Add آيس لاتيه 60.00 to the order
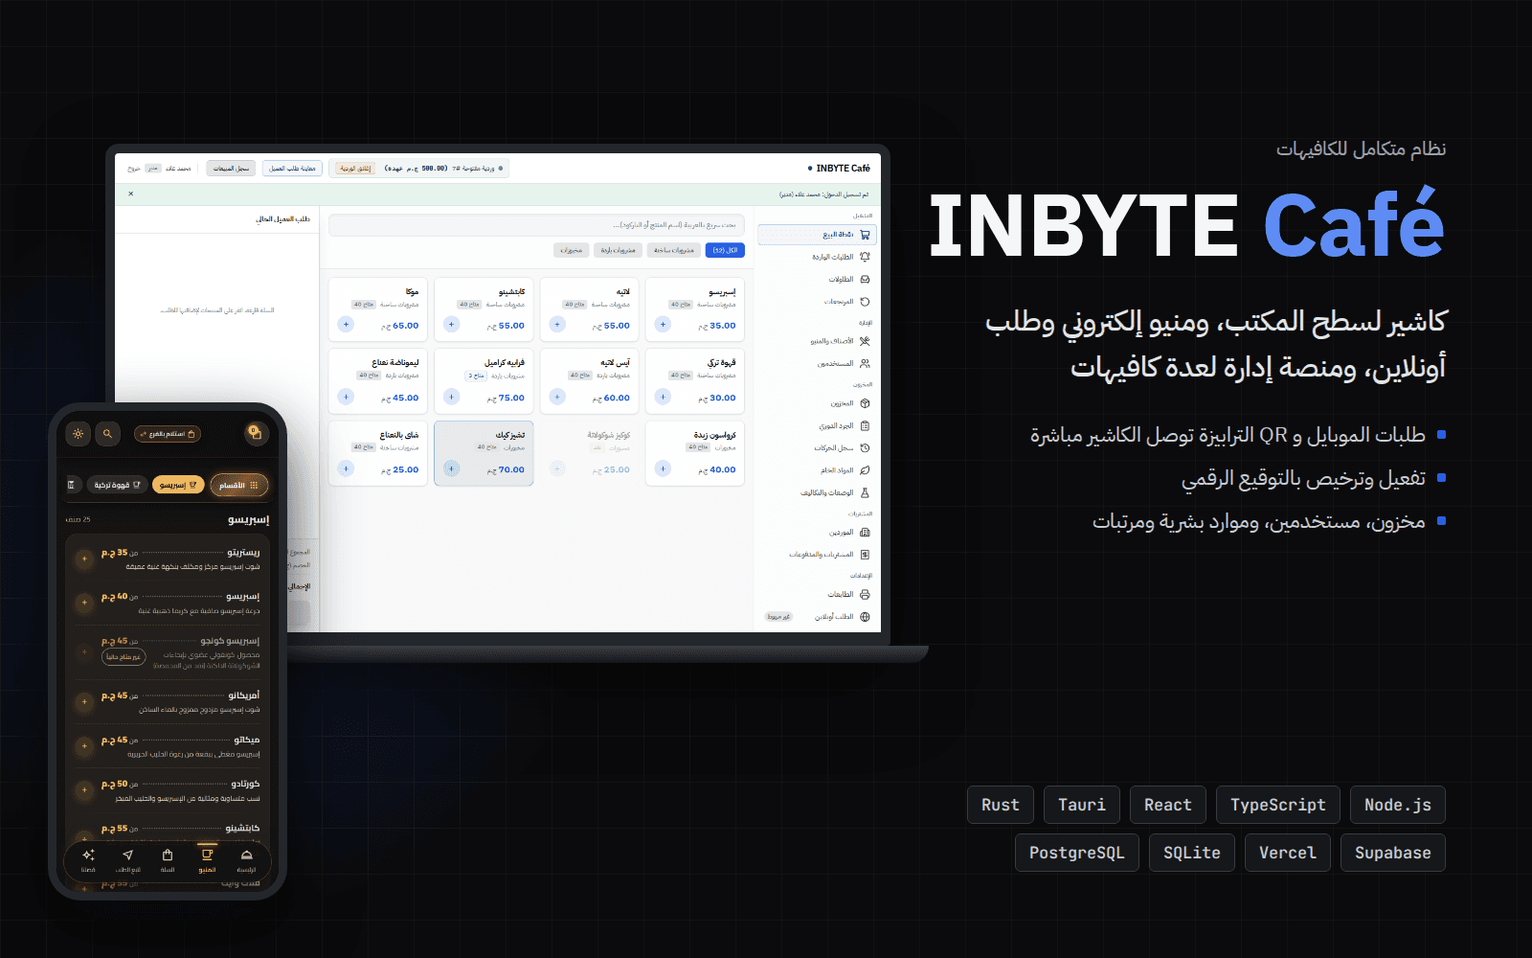1532x958 pixels. (x=557, y=397)
